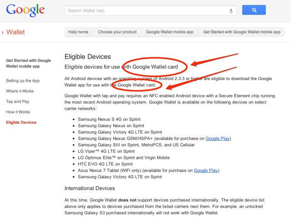Click the Google logo
This screenshot has height=219, width=291.
pyautogui.click(x=25, y=10)
